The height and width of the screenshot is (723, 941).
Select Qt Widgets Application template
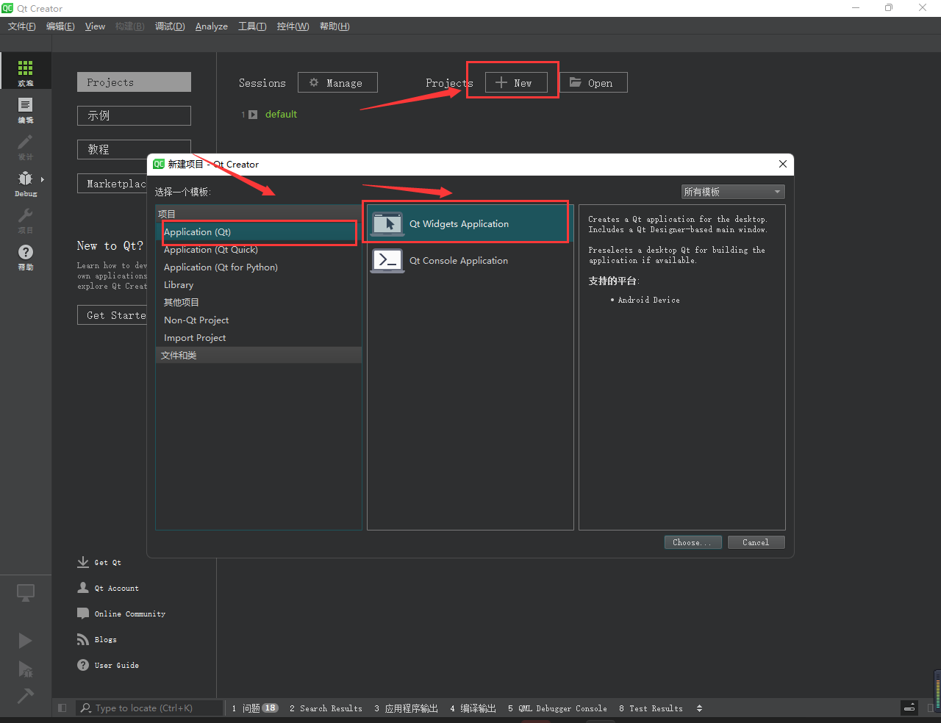(x=470, y=224)
